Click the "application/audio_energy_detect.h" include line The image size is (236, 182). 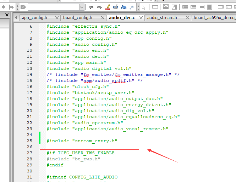[109, 105]
